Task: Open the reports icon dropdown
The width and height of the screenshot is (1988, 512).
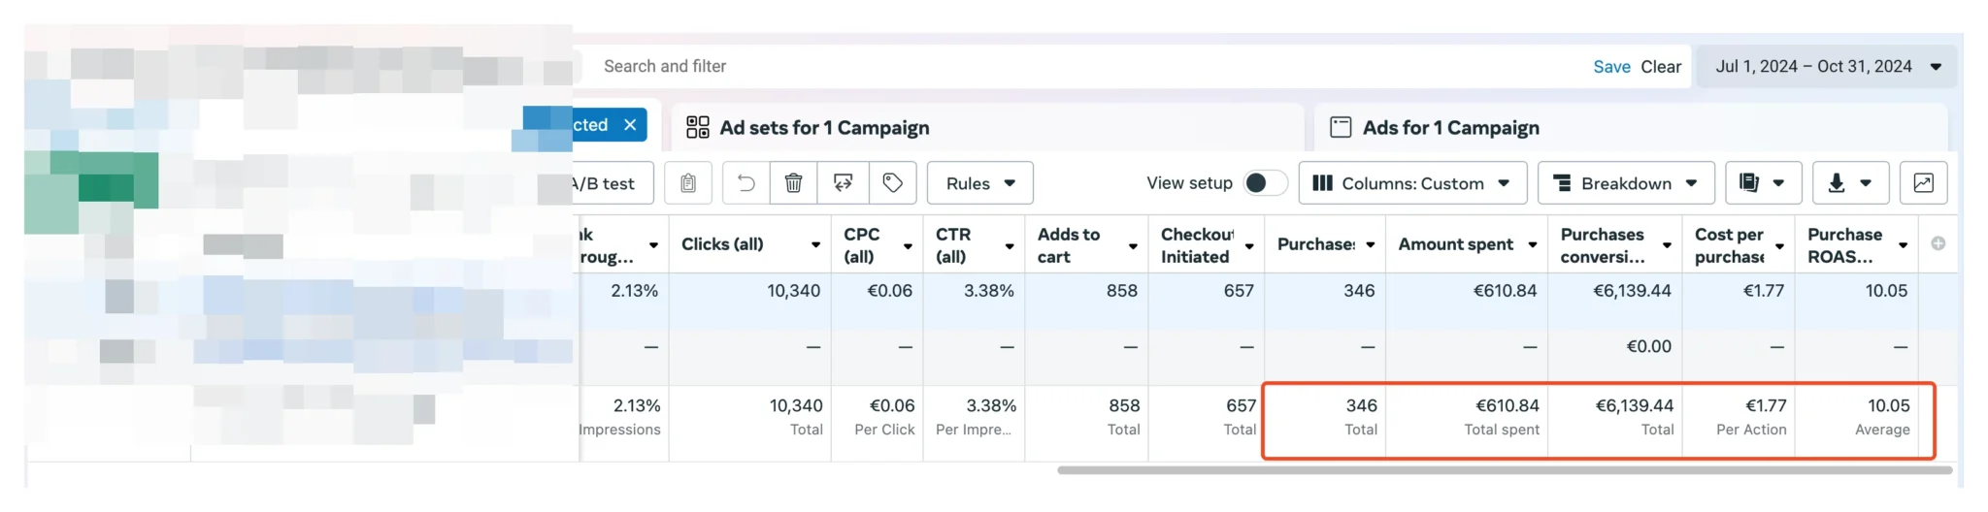Action: 1762,183
